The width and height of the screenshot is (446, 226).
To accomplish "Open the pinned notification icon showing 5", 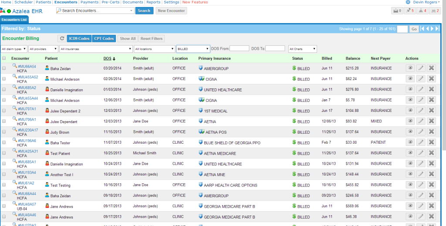I will point(410,11).
